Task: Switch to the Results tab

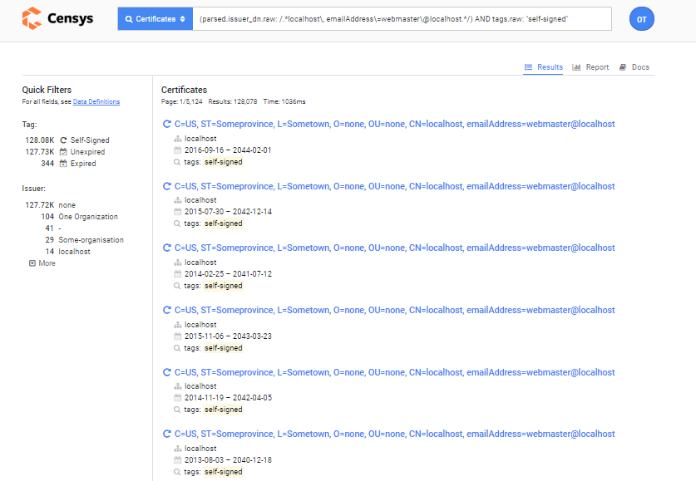Action: pos(543,67)
